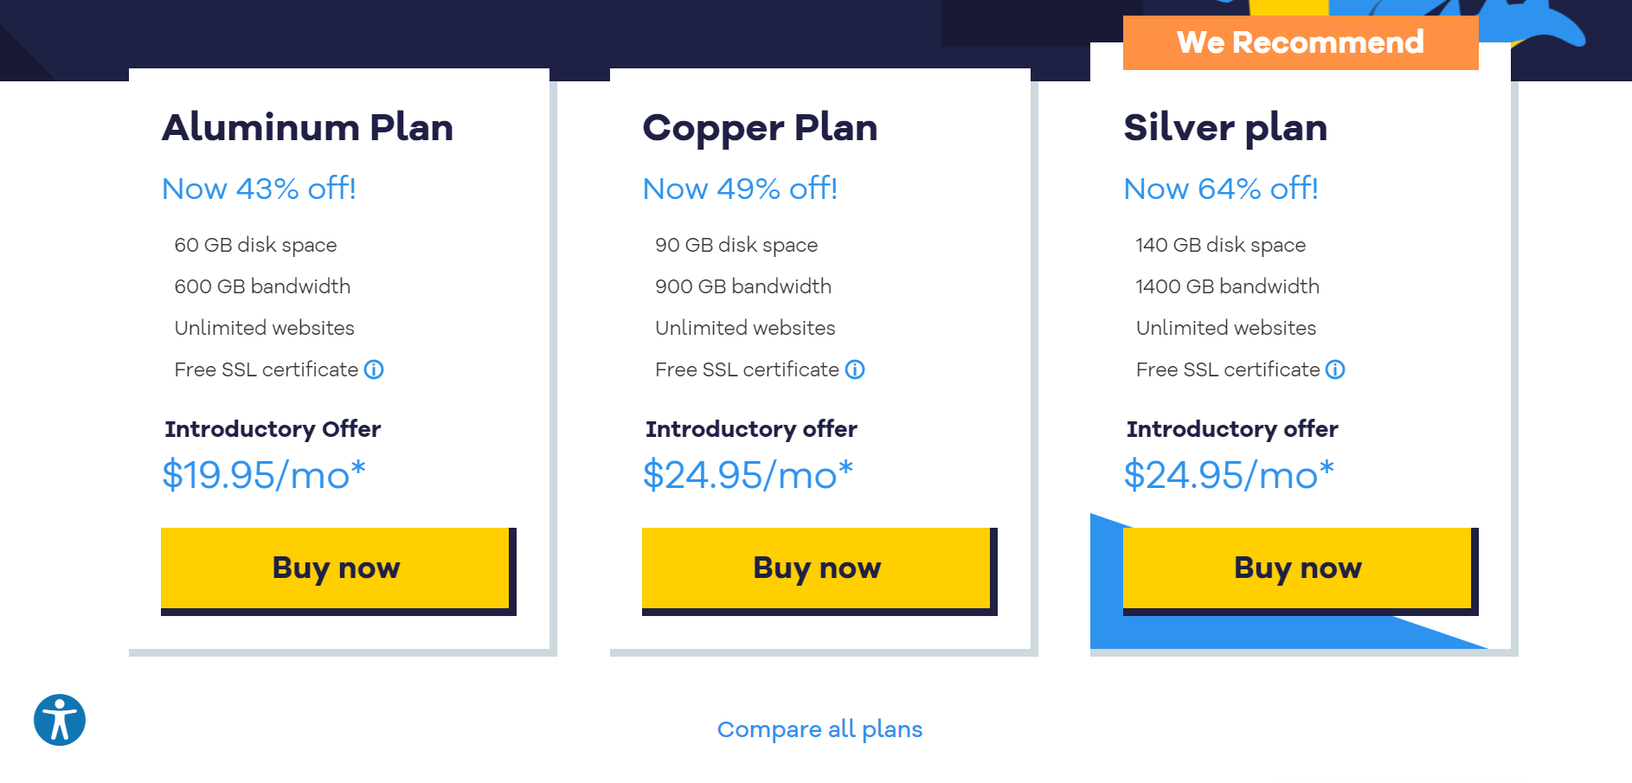
Task: Select the Copper Plan heading
Action: click(760, 127)
